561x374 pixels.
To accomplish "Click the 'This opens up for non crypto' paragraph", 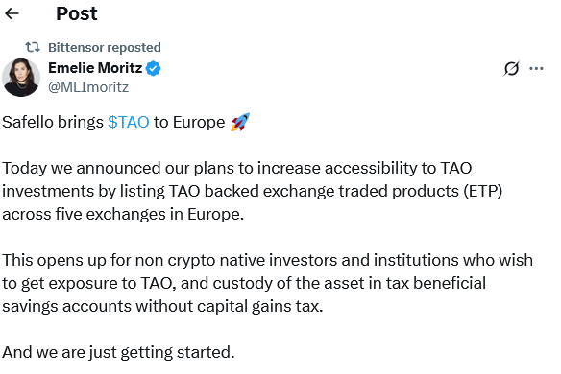I will [268, 283].
